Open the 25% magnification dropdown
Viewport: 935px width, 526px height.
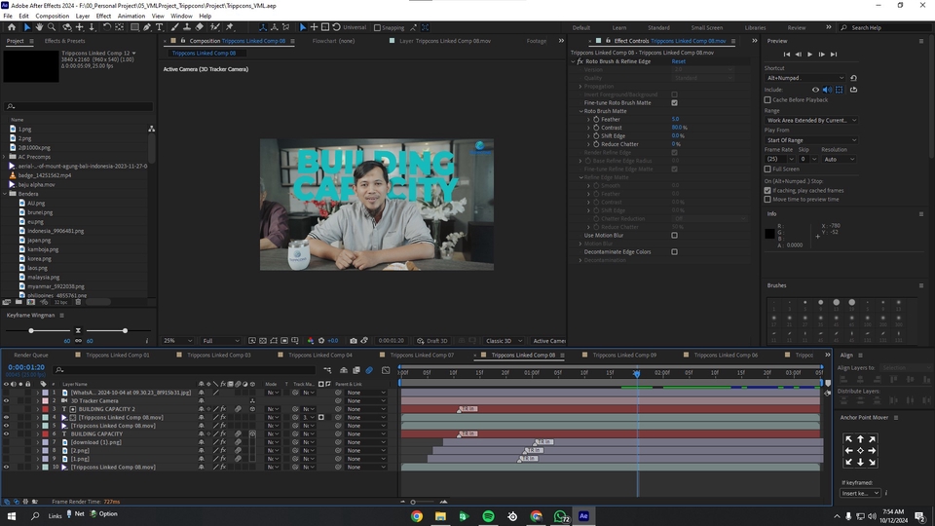click(x=177, y=341)
